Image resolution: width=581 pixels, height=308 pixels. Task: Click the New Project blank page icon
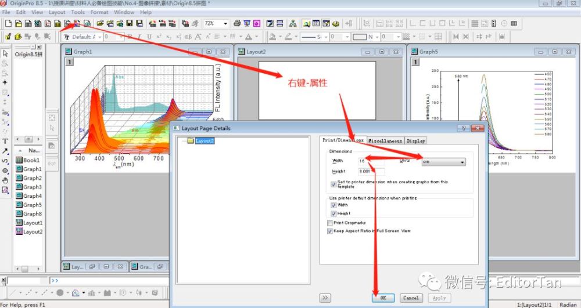[x=8, y=23]
